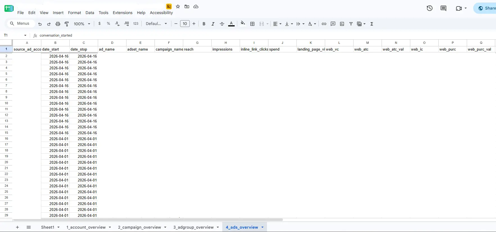Click the font size field
Viewport: 496px width, 232px height.
(185, 24)
